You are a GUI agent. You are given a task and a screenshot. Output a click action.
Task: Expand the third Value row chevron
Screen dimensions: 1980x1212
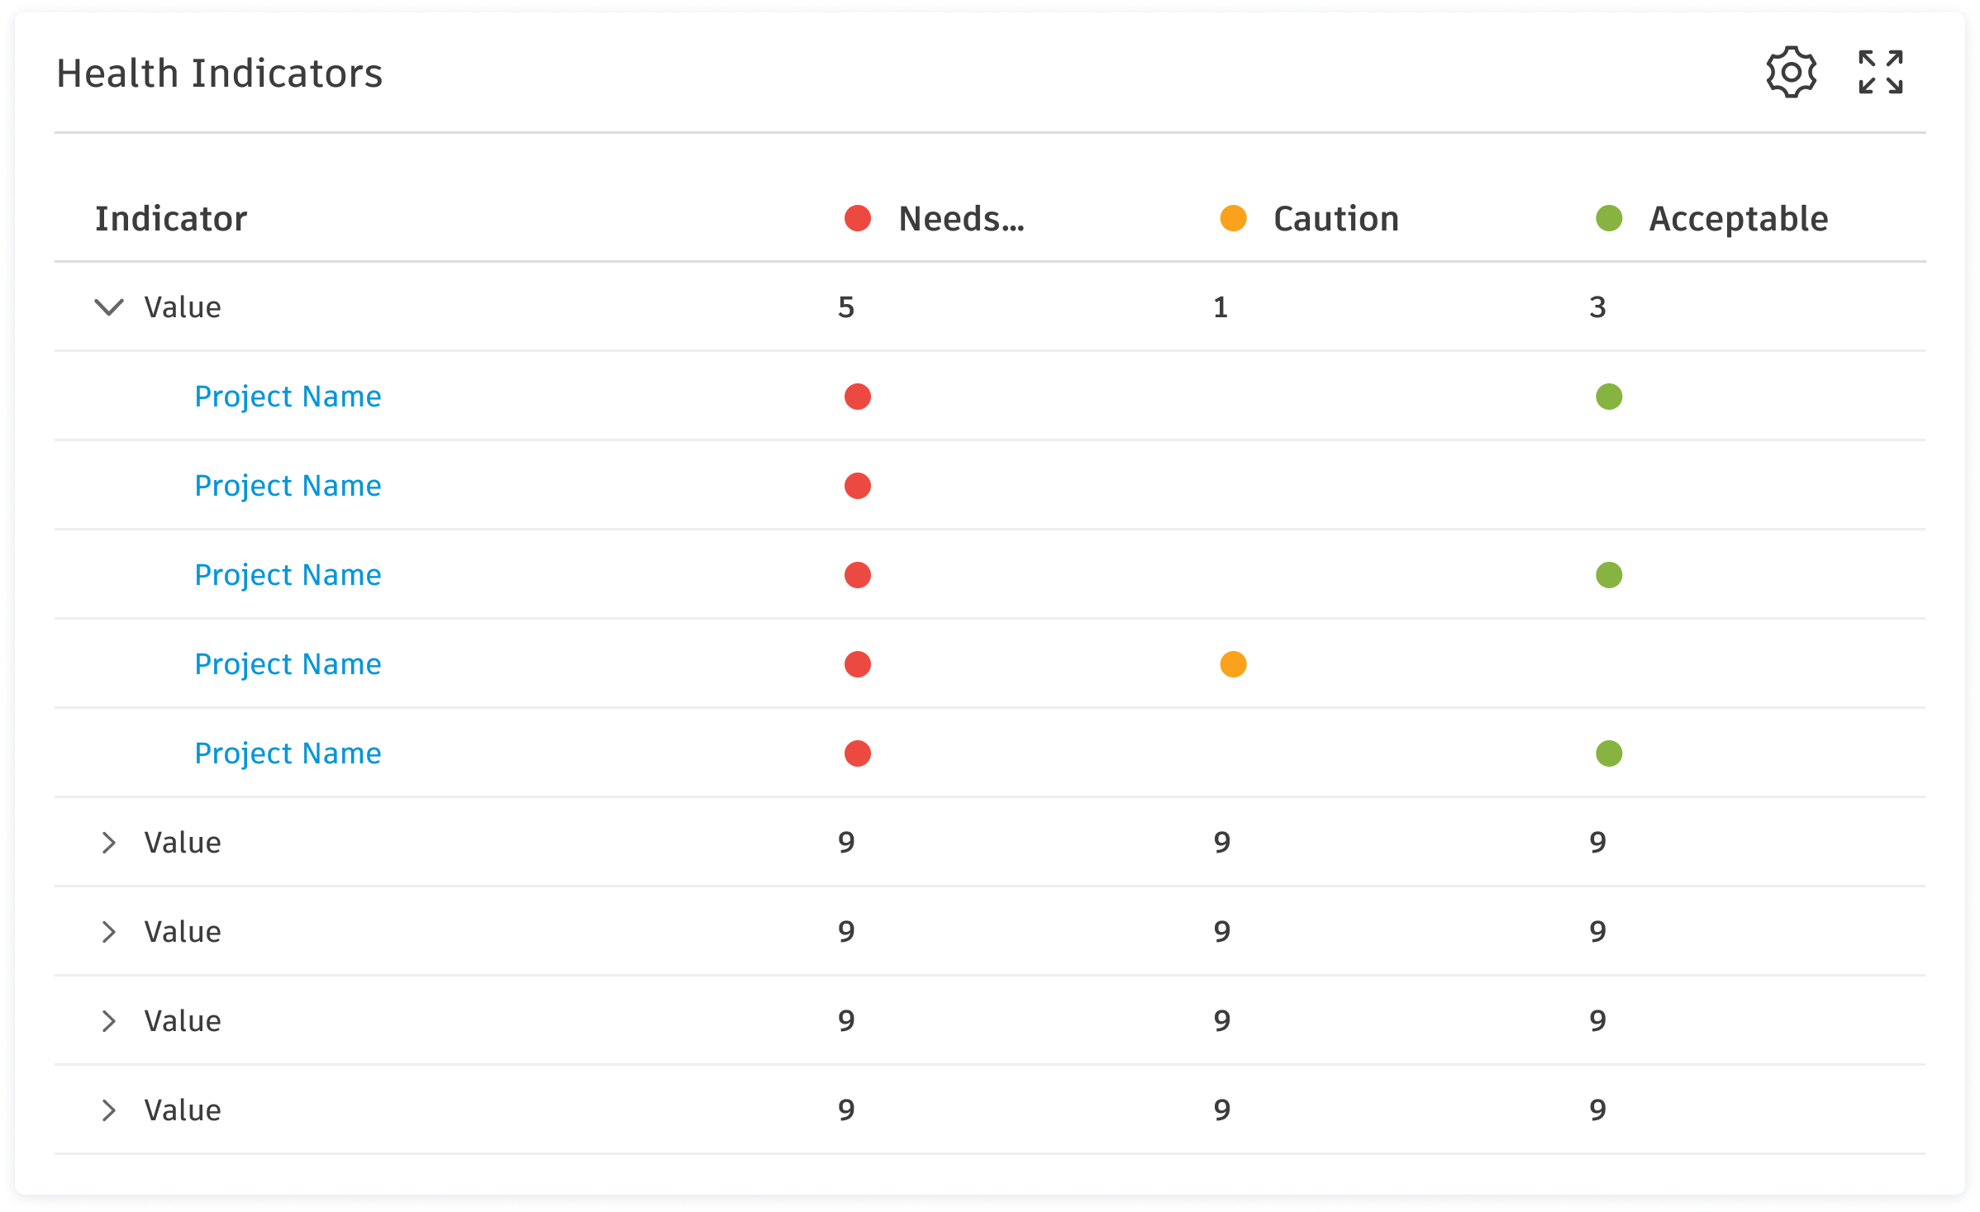pos(109,932)
